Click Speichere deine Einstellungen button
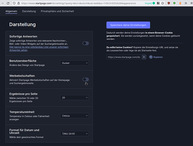The image size is (193, 146). [x=128, y=25]
